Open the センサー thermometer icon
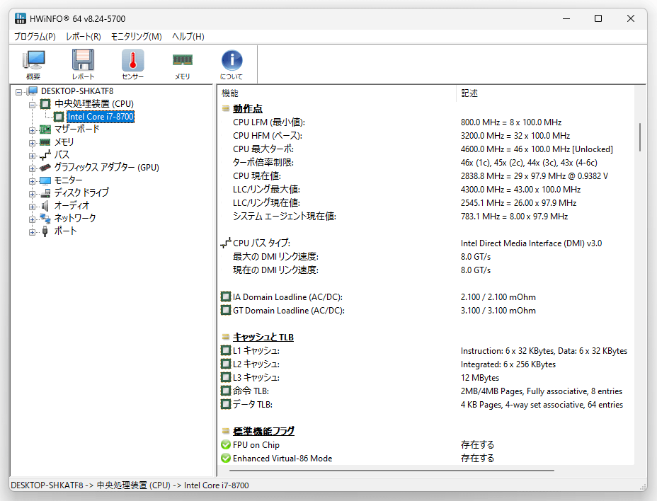The image size is (657, 501). pyautogui.click(x=133, y=64)
